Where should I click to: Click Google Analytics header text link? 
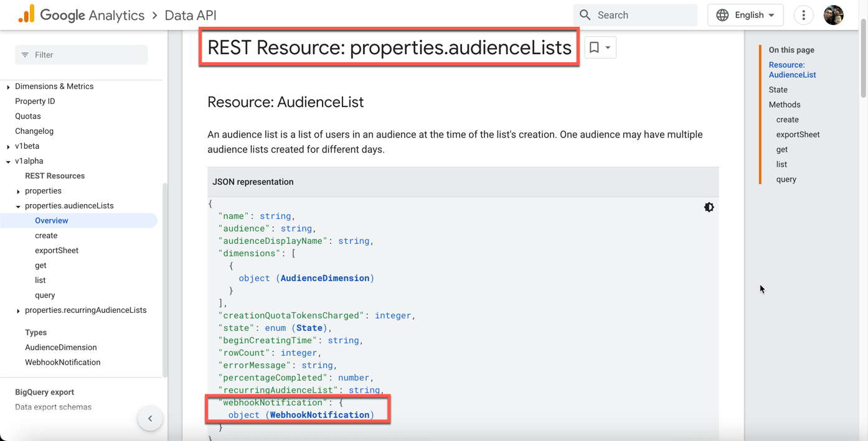click(x=92, y=15)
